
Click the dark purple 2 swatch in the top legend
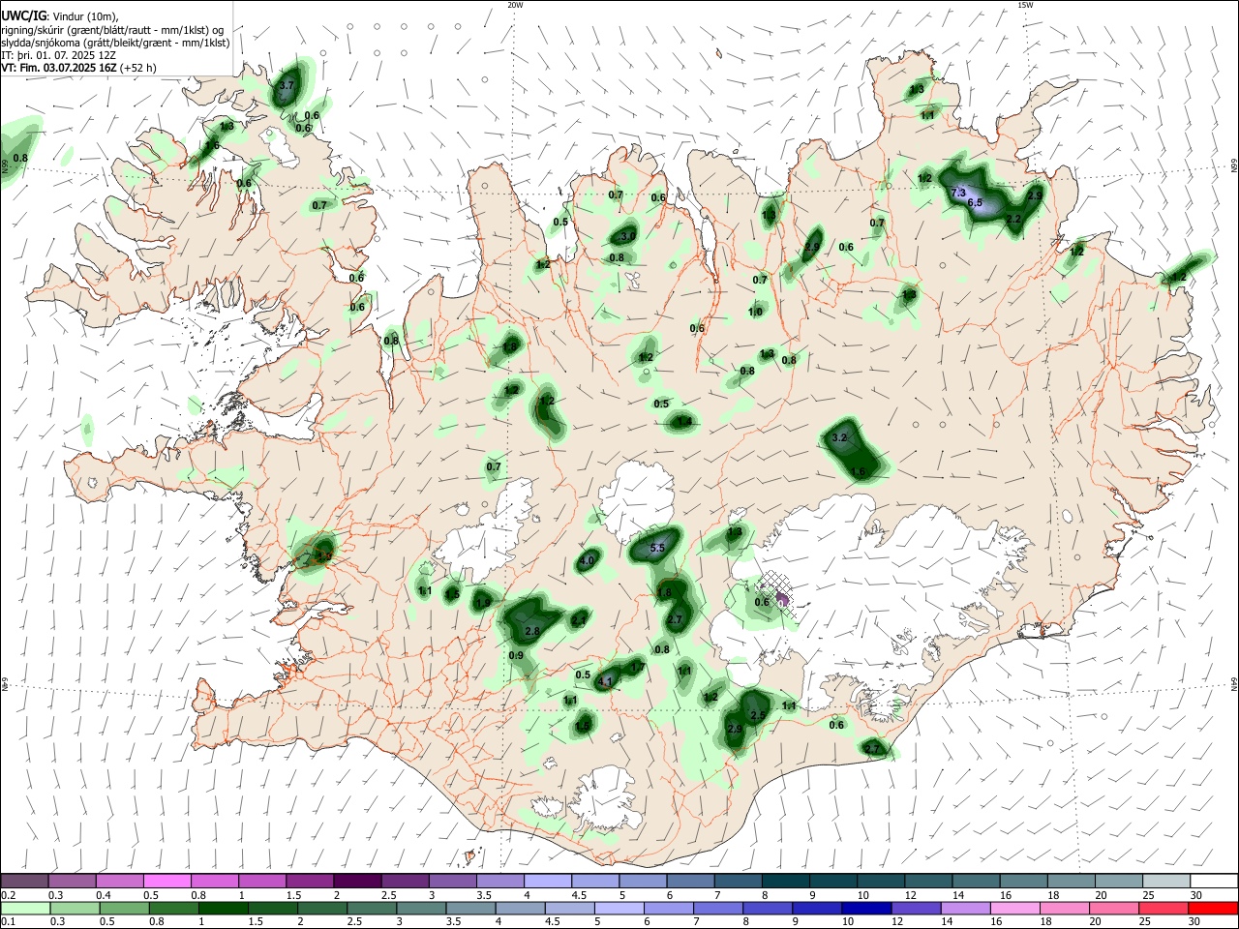357,881
